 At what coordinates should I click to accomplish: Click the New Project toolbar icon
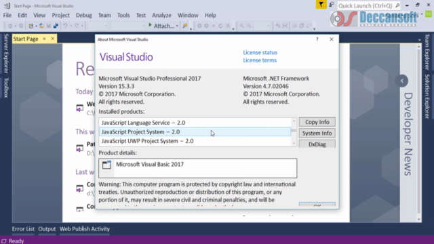(x=31, y=26)
